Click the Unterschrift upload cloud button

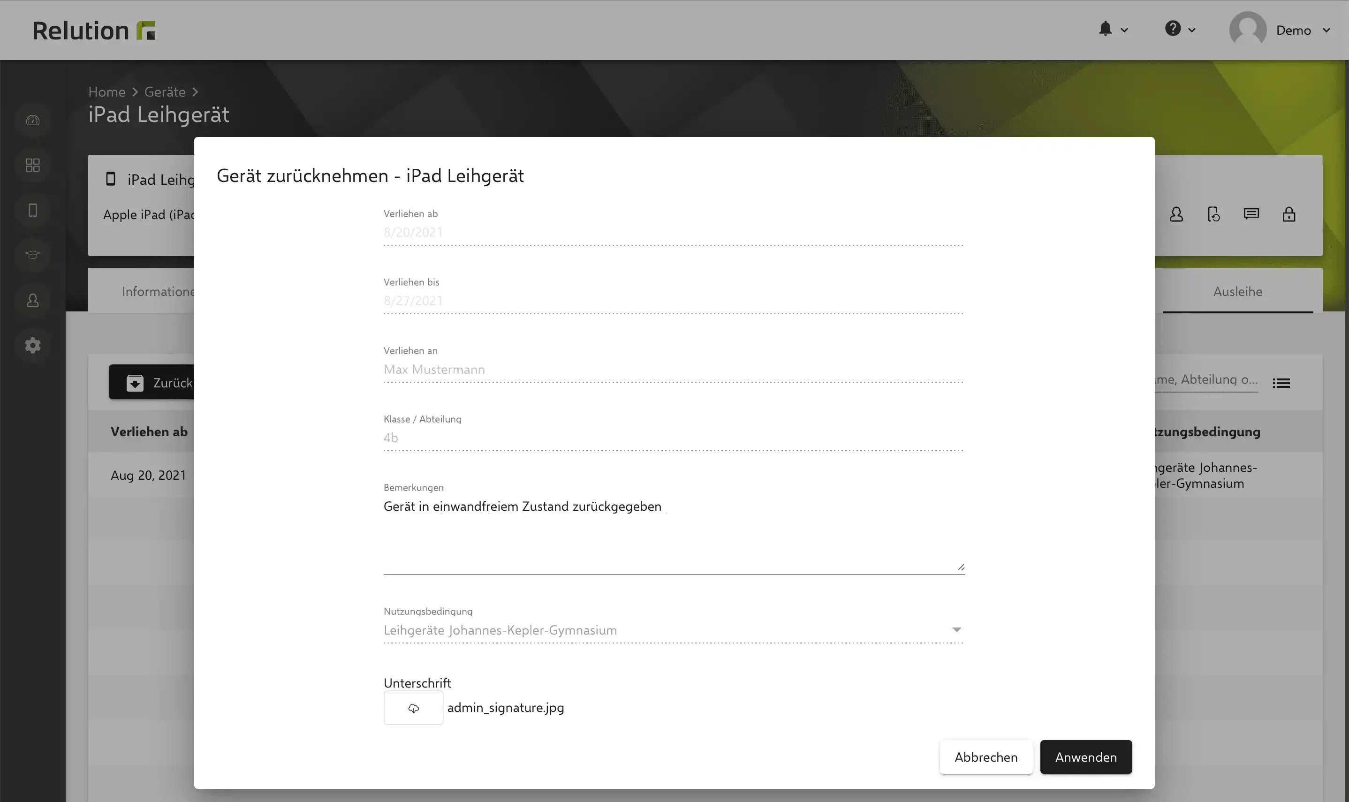tap(413, 708)
